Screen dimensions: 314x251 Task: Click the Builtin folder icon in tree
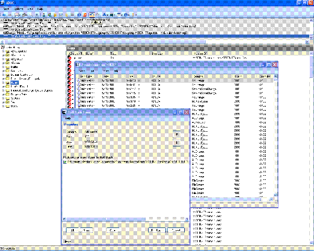click(x=8, y=67)
